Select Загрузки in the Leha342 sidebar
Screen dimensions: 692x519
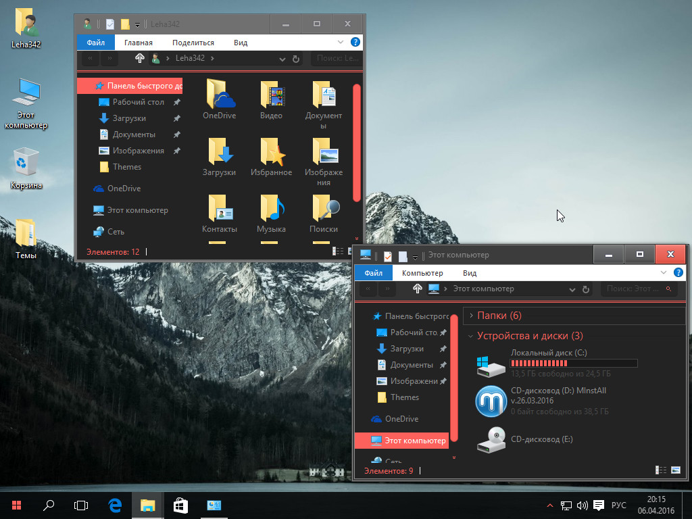pyautogui.click(x=129, y=118)
